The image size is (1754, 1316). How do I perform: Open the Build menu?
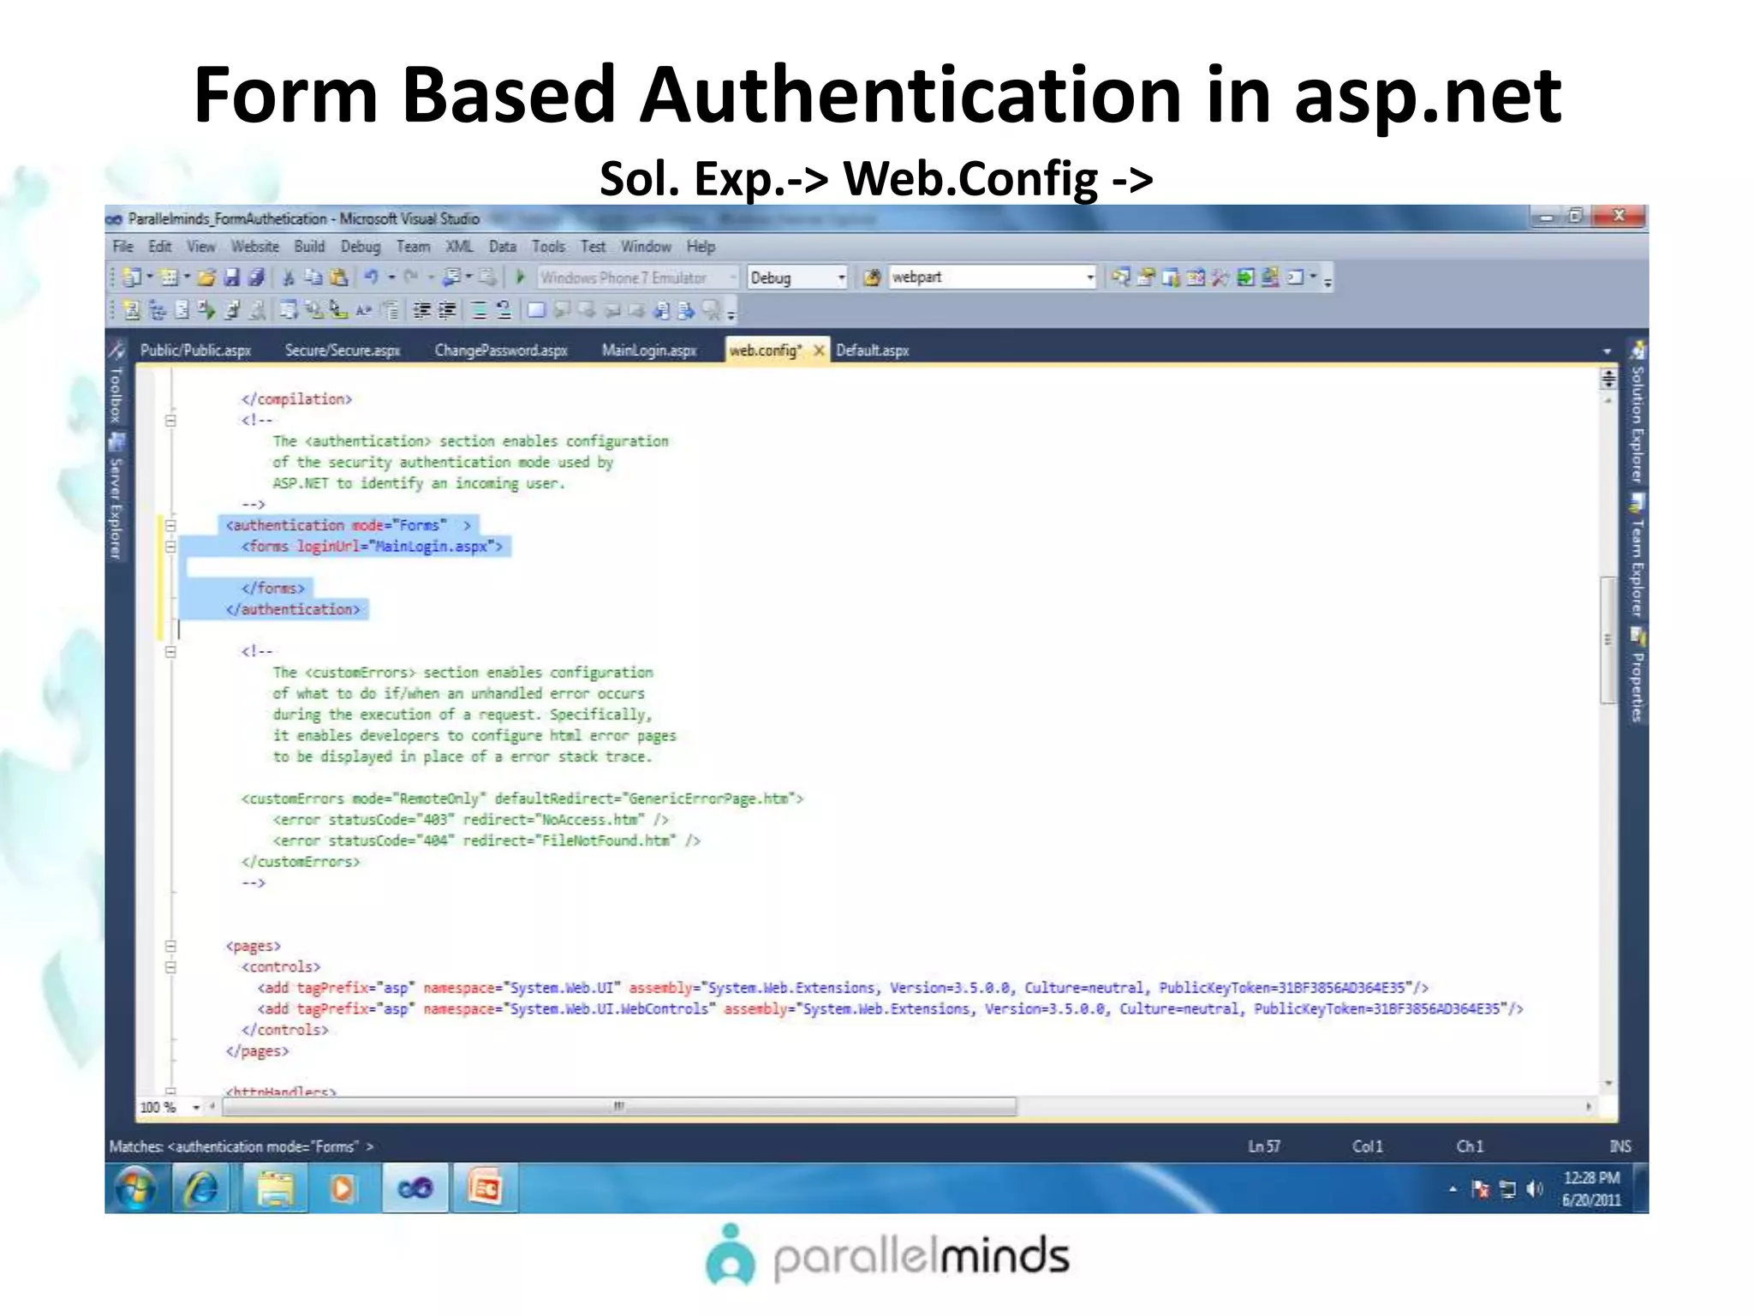309,247
